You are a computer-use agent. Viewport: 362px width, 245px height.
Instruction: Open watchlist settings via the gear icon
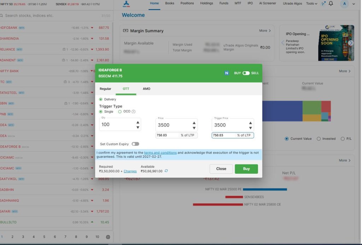coord(108,237)
